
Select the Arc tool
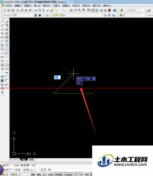pos(2,41)
